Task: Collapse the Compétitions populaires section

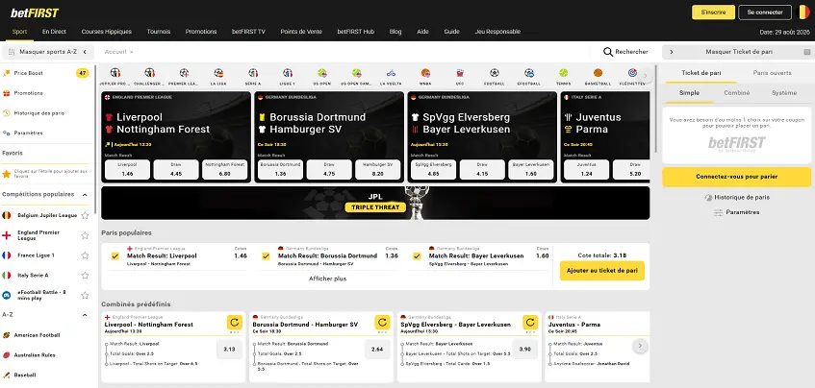Action: (85, 195)
